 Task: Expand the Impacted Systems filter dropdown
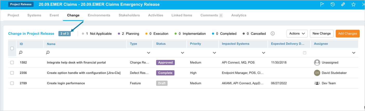click(263, 53)
